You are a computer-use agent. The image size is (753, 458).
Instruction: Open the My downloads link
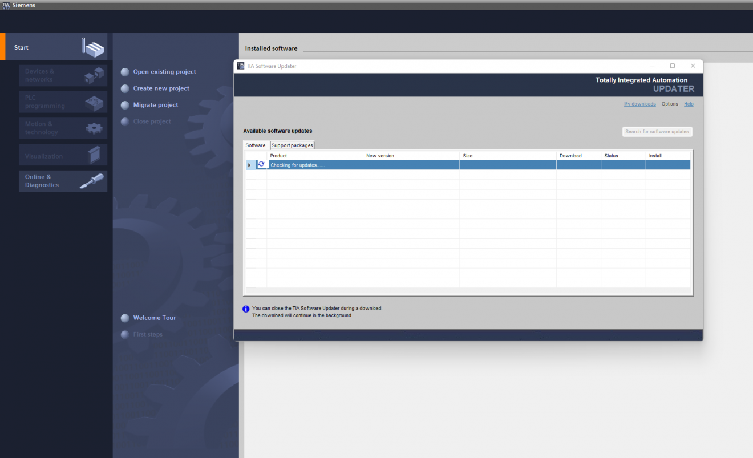pos(639,104)
